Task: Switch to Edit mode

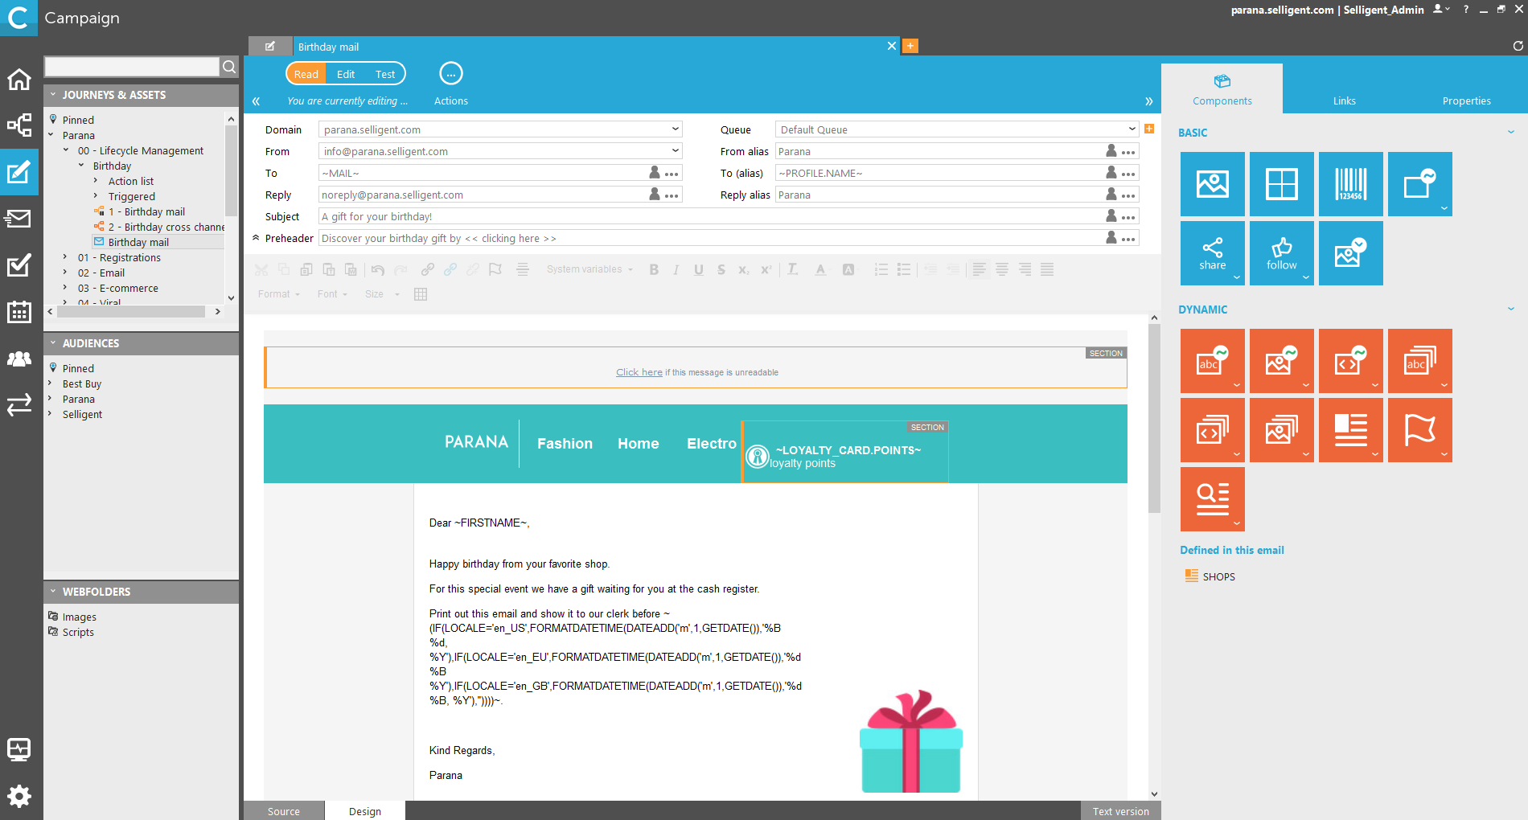Action: tap(346, 74)
